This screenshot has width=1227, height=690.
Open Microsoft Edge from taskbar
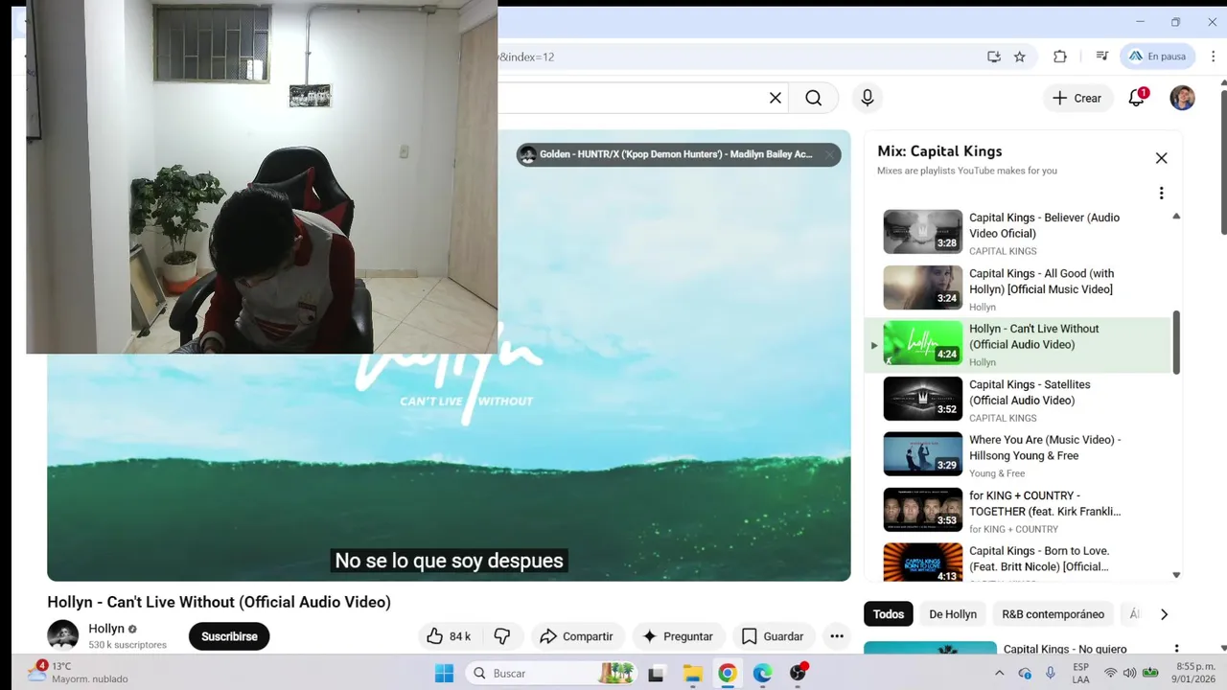click(763, 674)
